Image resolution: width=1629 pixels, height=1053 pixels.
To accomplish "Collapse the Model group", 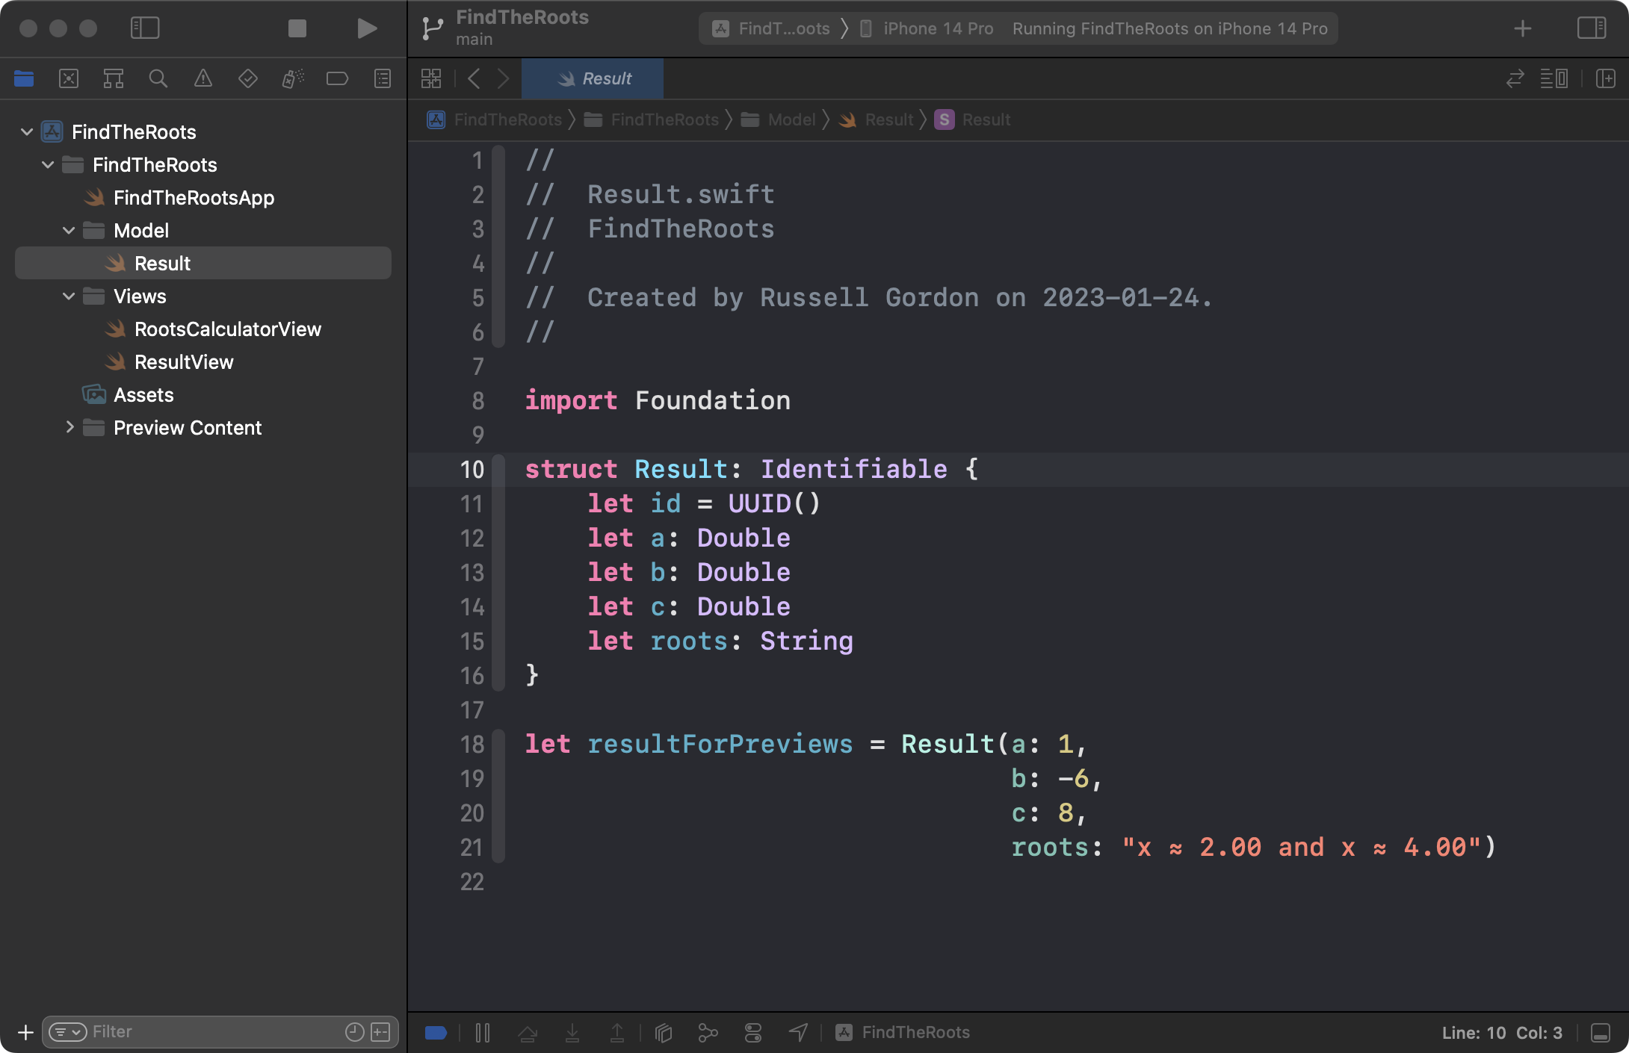I will click(x=69, y=230).
